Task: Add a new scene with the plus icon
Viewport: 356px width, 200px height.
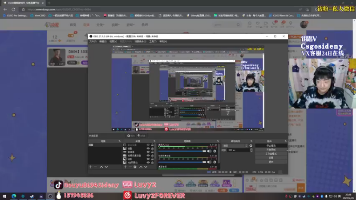Action: pos(91,167)
